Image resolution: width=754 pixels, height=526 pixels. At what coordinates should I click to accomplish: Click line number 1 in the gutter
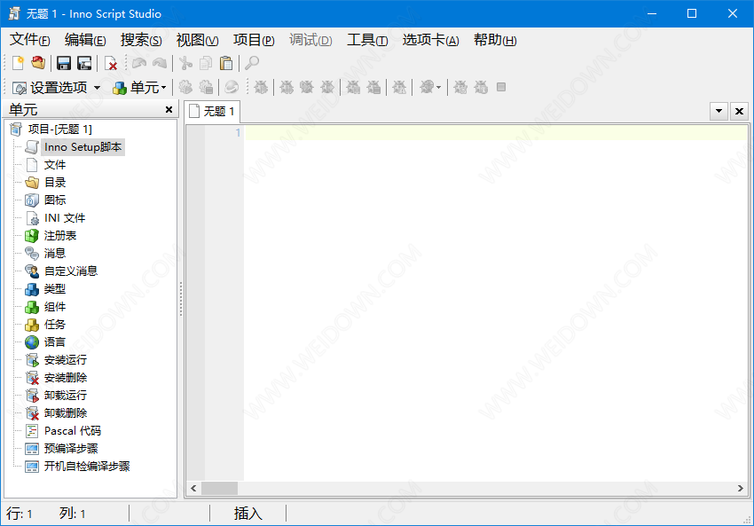(x=238, y=133)
